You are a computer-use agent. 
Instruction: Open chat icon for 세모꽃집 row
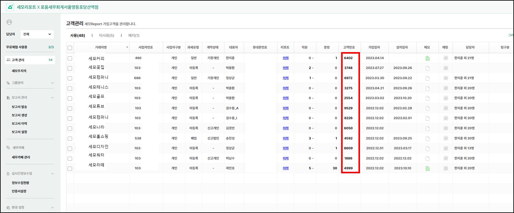coord(446,68)
